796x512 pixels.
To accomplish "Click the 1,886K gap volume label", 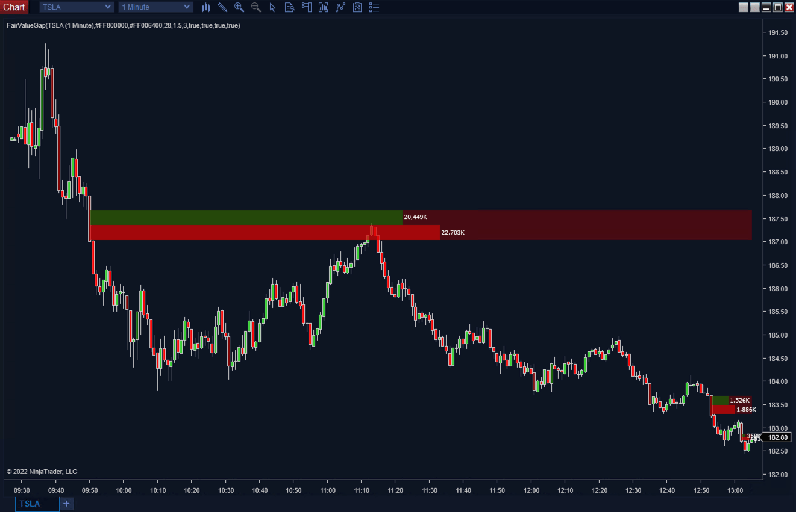I will click(746, 409).
